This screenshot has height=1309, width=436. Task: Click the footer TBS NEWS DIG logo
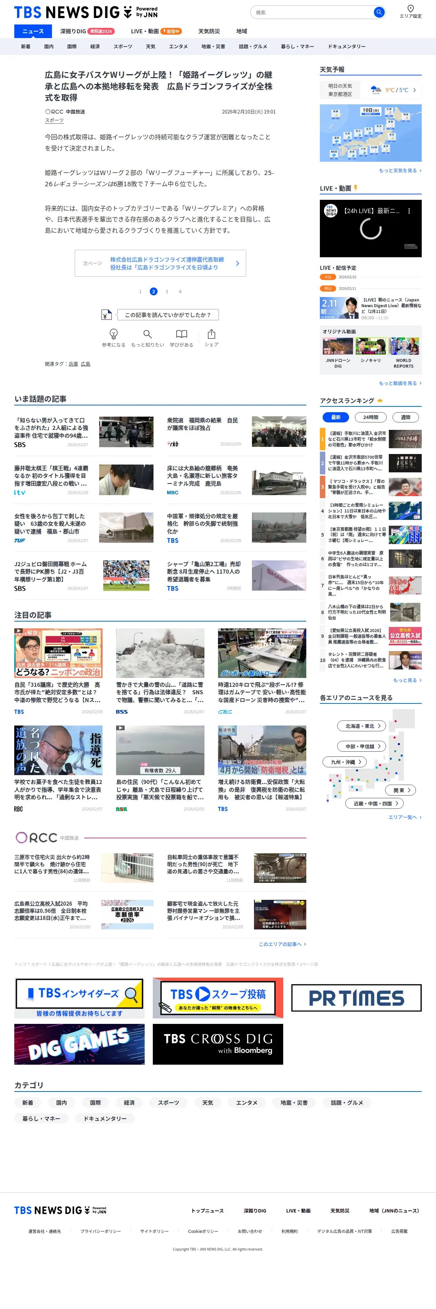pos(60,1210)
